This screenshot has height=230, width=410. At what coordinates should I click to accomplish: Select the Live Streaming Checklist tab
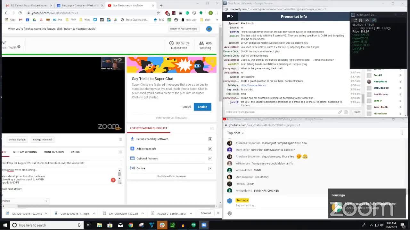coord(149,128)
